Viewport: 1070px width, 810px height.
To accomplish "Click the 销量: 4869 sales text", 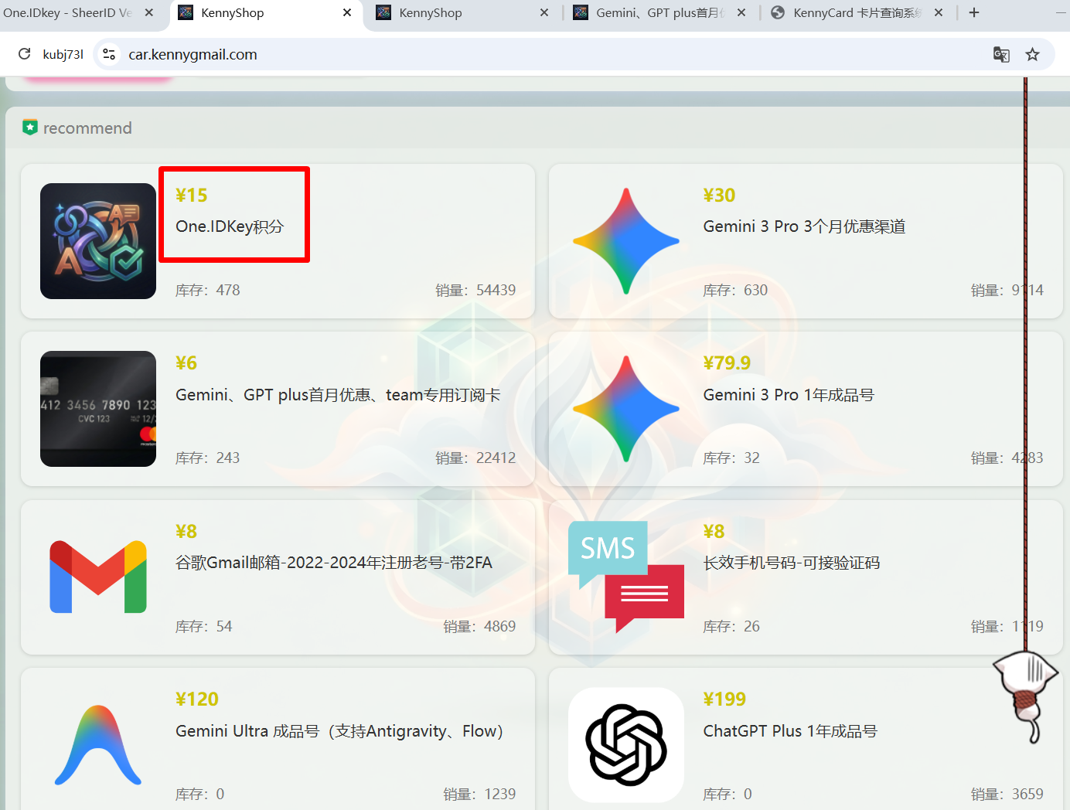I will pos(479,627).
